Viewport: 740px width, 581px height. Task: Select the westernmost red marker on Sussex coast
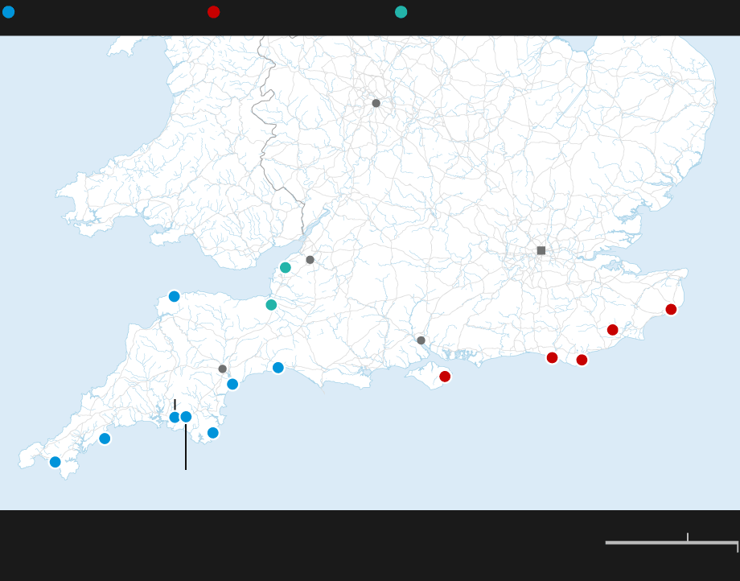click(x=552, y=358)
